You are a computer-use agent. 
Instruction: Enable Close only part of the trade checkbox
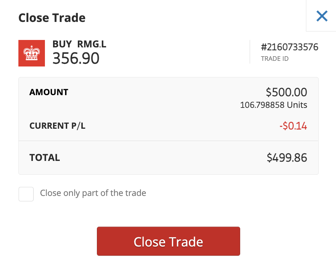pos(26,194)
